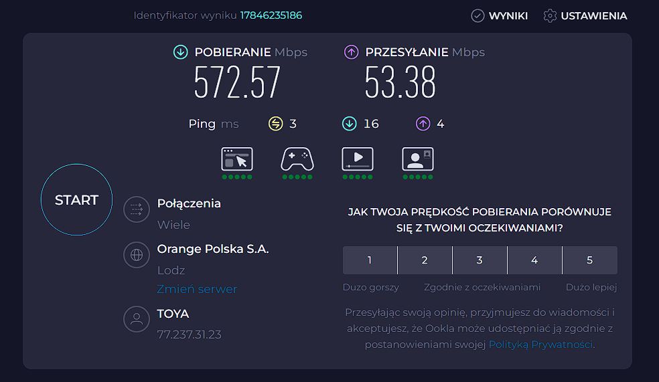Click the connections arrows icon beside Połączenia
This screenshot has width=659, height=382.
(137, 209)
